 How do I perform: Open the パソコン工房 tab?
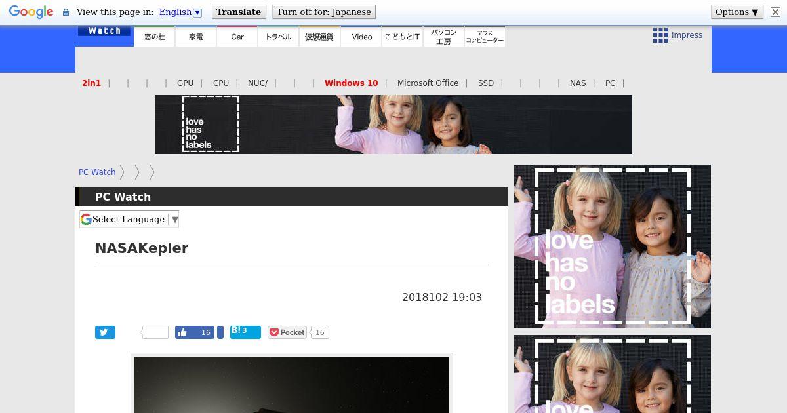pyautogui.click(x=443, y=37)
